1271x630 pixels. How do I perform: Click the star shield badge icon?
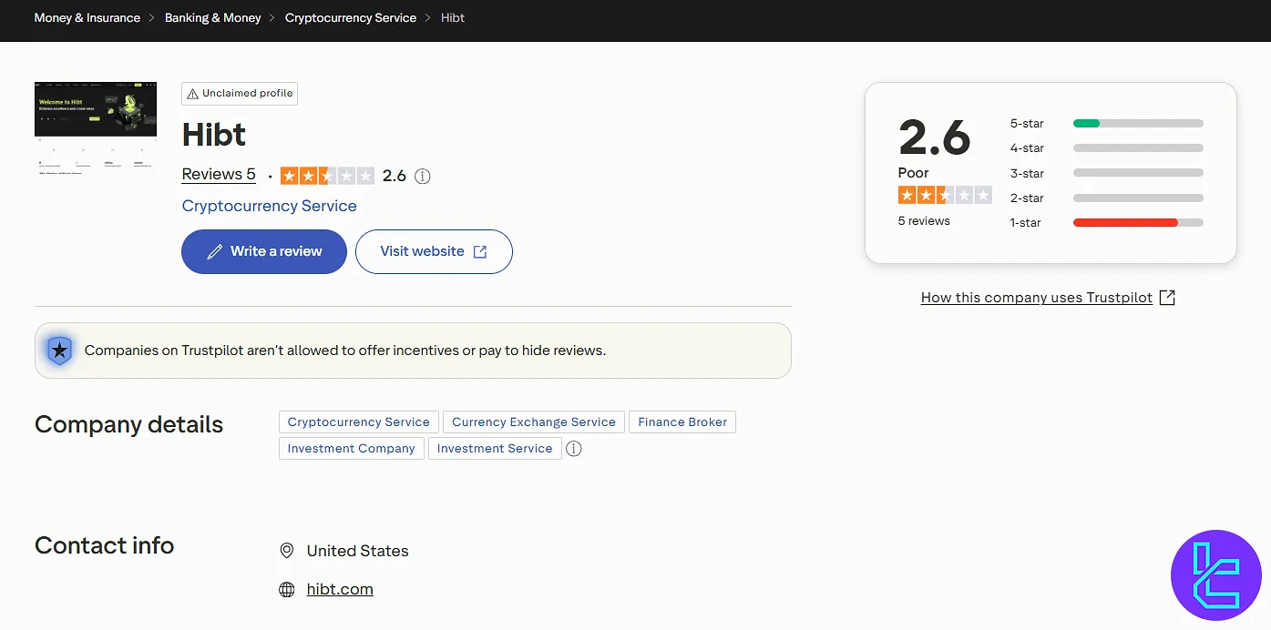tap(59, 351)
